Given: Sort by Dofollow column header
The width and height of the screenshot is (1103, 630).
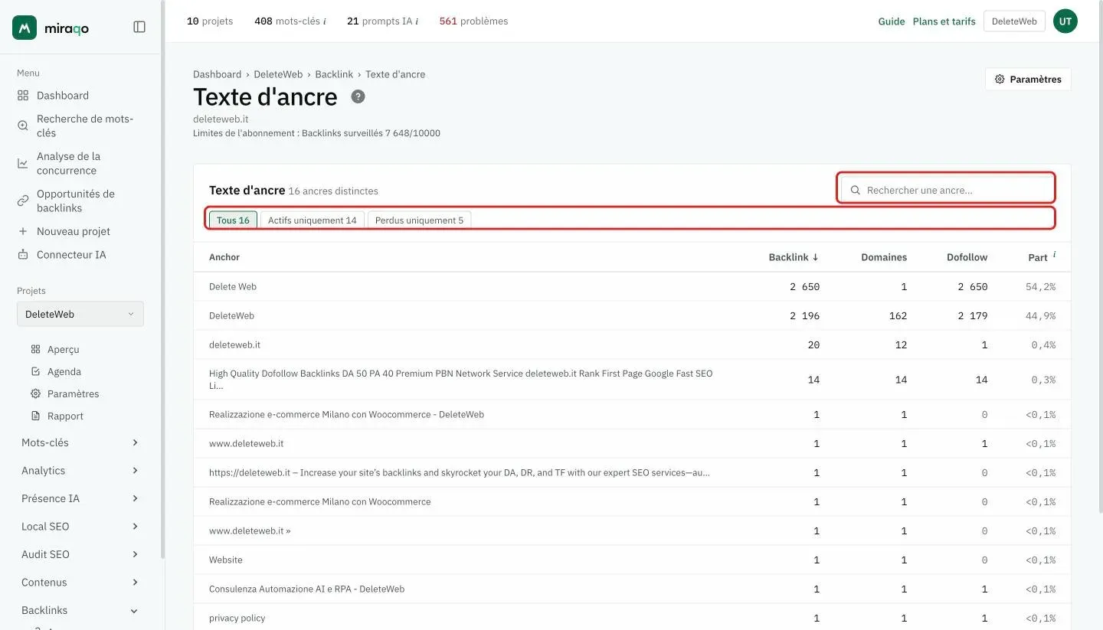Looking at the screenshot, I should (967, 257).
